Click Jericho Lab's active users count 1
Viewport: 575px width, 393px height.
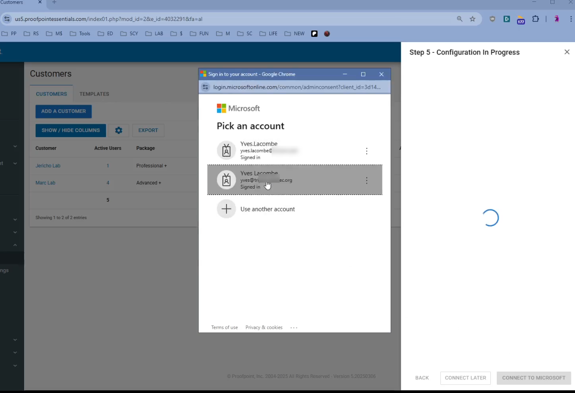click(108, 166)
